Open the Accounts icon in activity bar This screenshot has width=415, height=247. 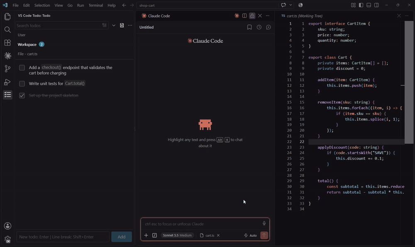[x=7, y=226]
